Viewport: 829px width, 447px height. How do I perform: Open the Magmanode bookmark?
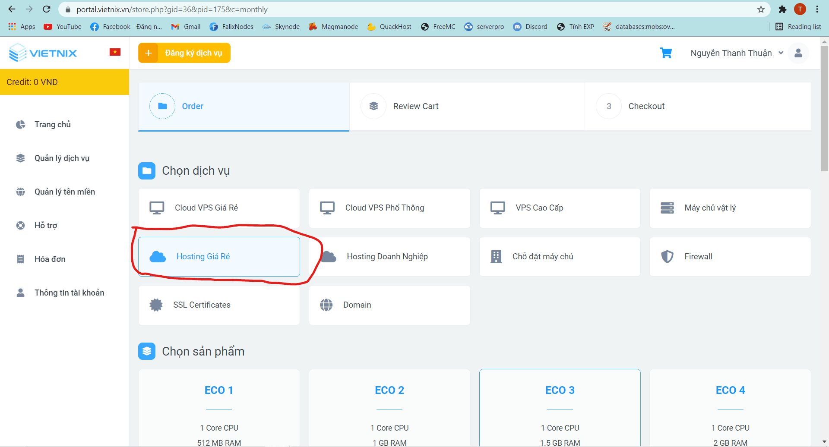click(x=333, y=27)
